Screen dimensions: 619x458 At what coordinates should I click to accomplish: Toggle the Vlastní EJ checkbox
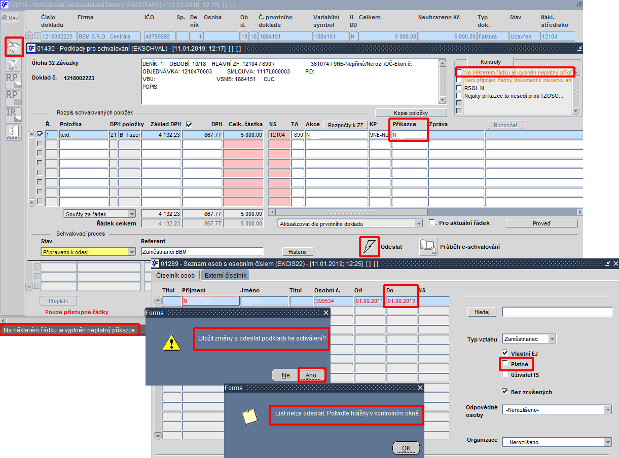coord(505,353)
